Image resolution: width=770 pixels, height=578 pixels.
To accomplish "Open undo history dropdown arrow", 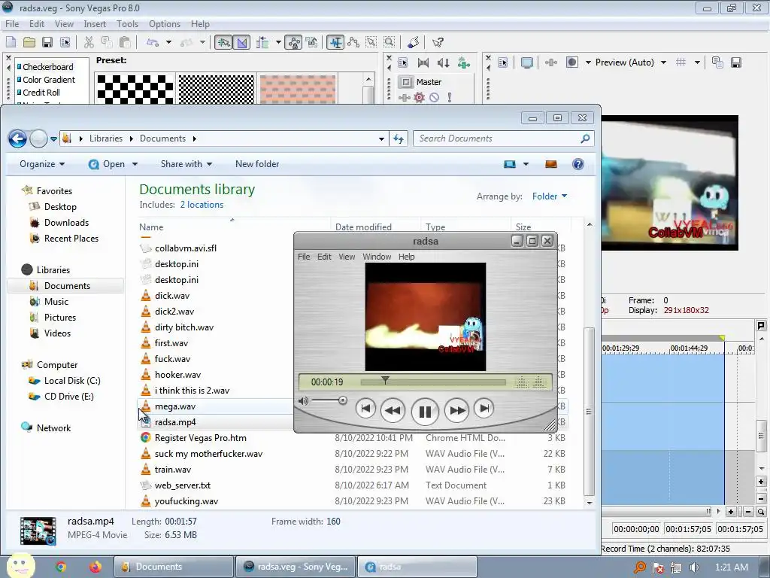I will (169, 43).
